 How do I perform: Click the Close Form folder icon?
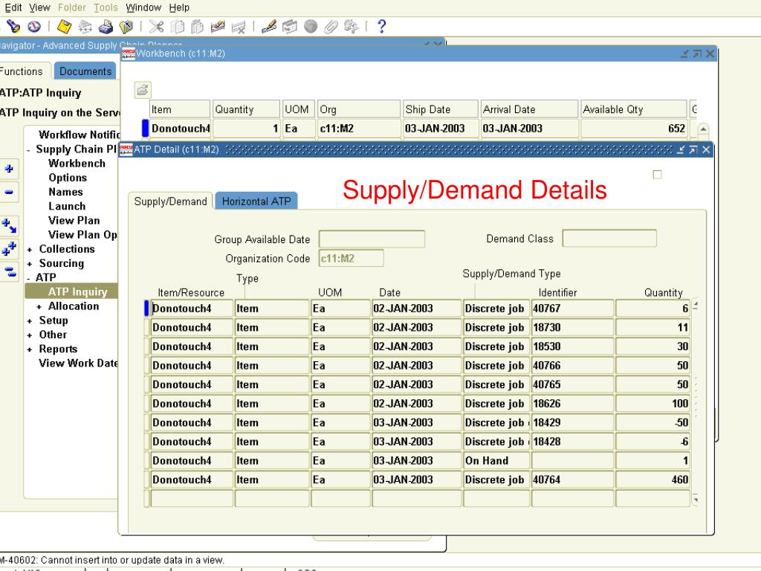[126, 27]
